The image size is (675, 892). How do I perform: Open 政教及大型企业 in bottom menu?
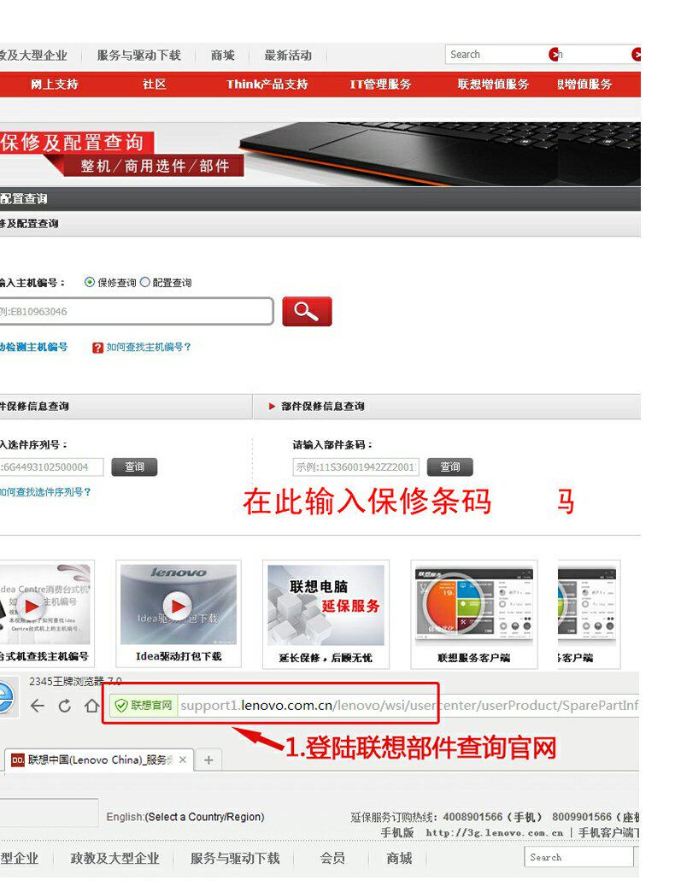(114, 858)
